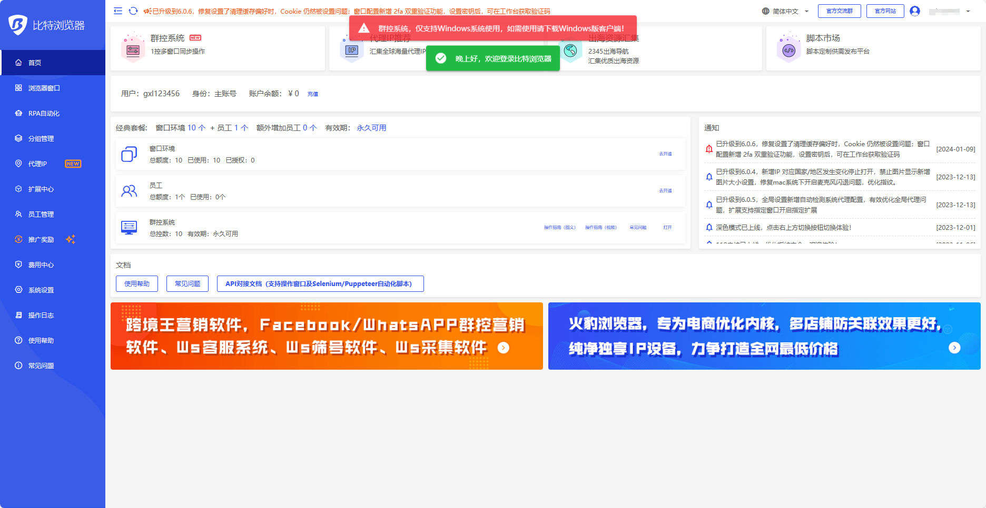Expand the account dropdown arrow
The image size is (986, 508).
pos(968,11)
